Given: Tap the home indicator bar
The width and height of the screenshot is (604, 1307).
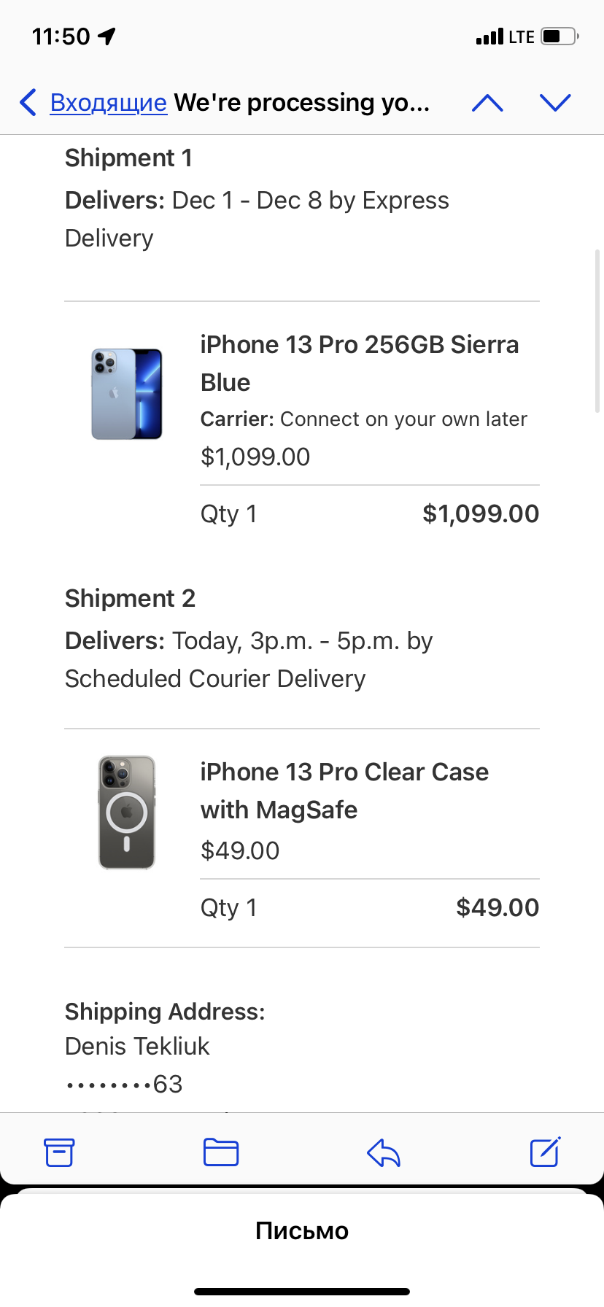Looking at the screenshot, I should [x=302, y=1292].
